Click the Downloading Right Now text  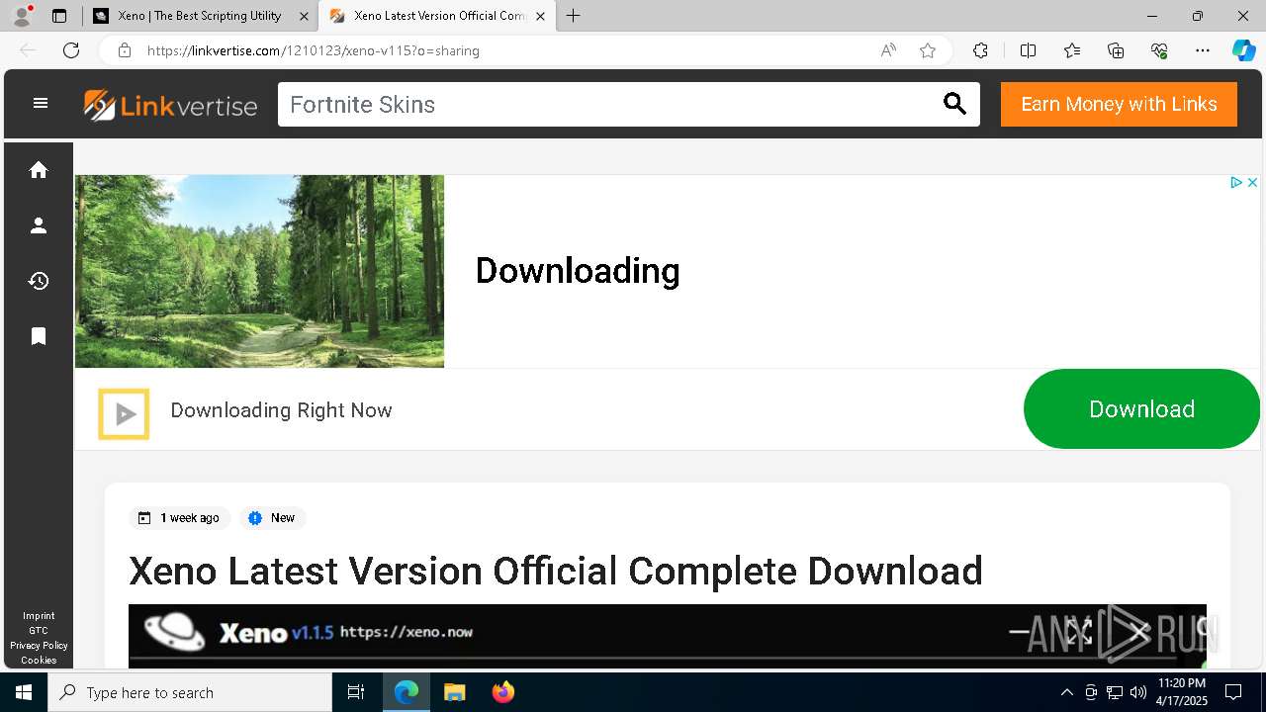pos(281,410)
